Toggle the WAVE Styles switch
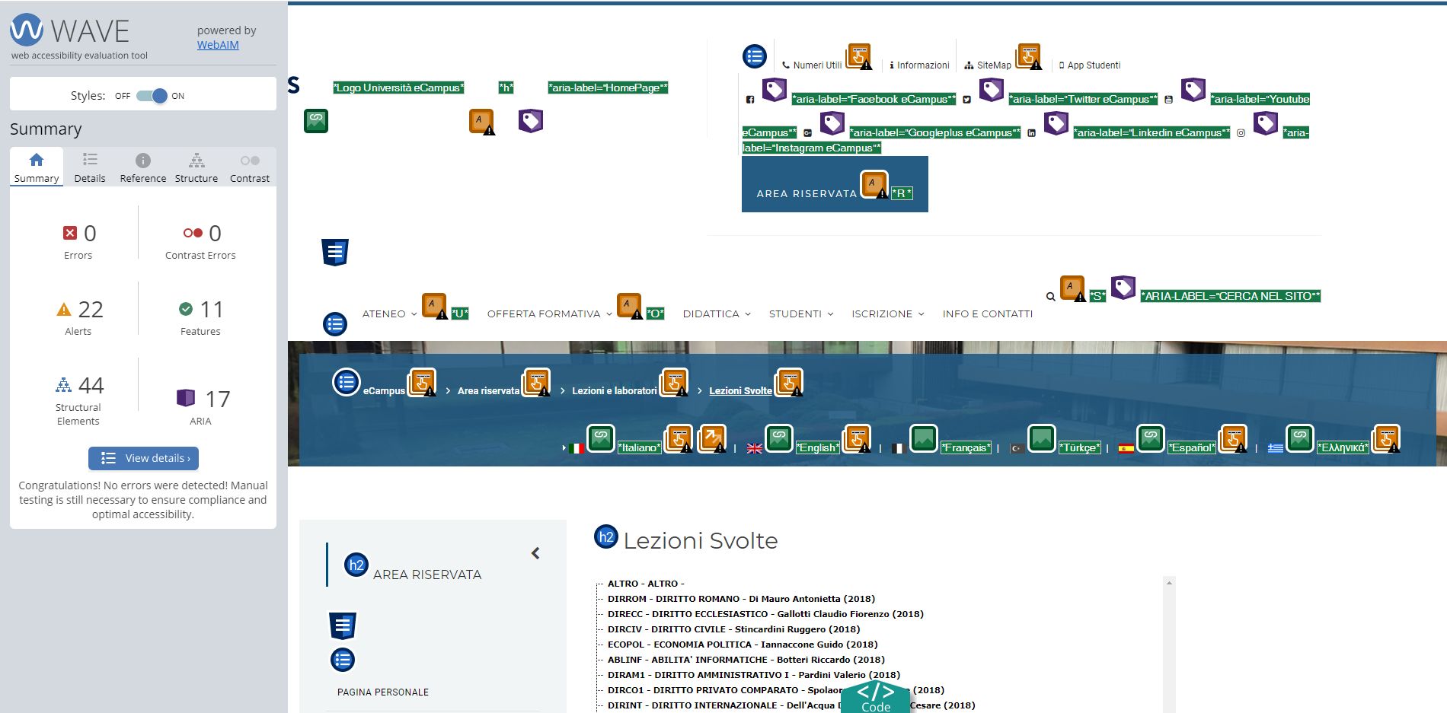The image size is (1447, 713). tap(152, 96)
